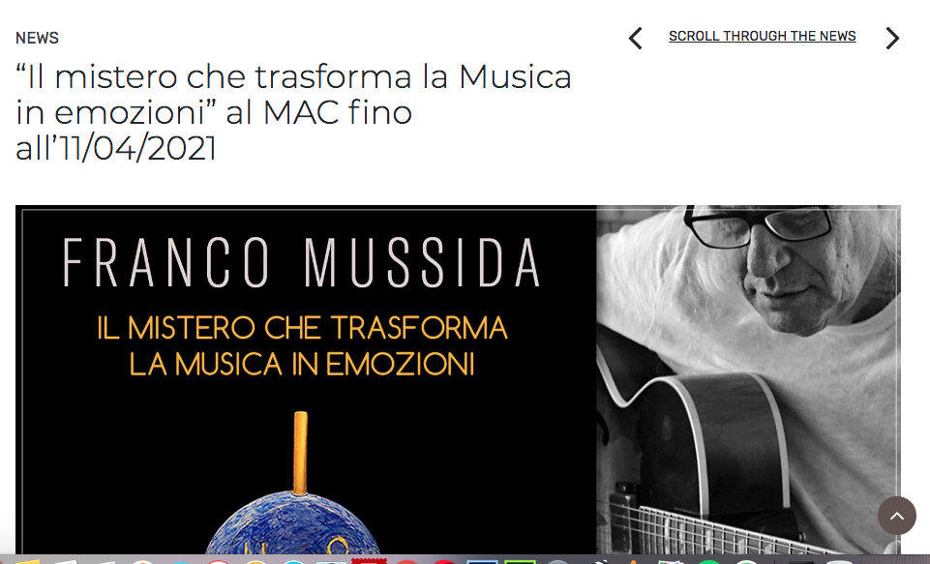The height and width of the screenshot is (564, 930).
Task: Click the article headline about the MAC exhibition
Action: [293, 112]
